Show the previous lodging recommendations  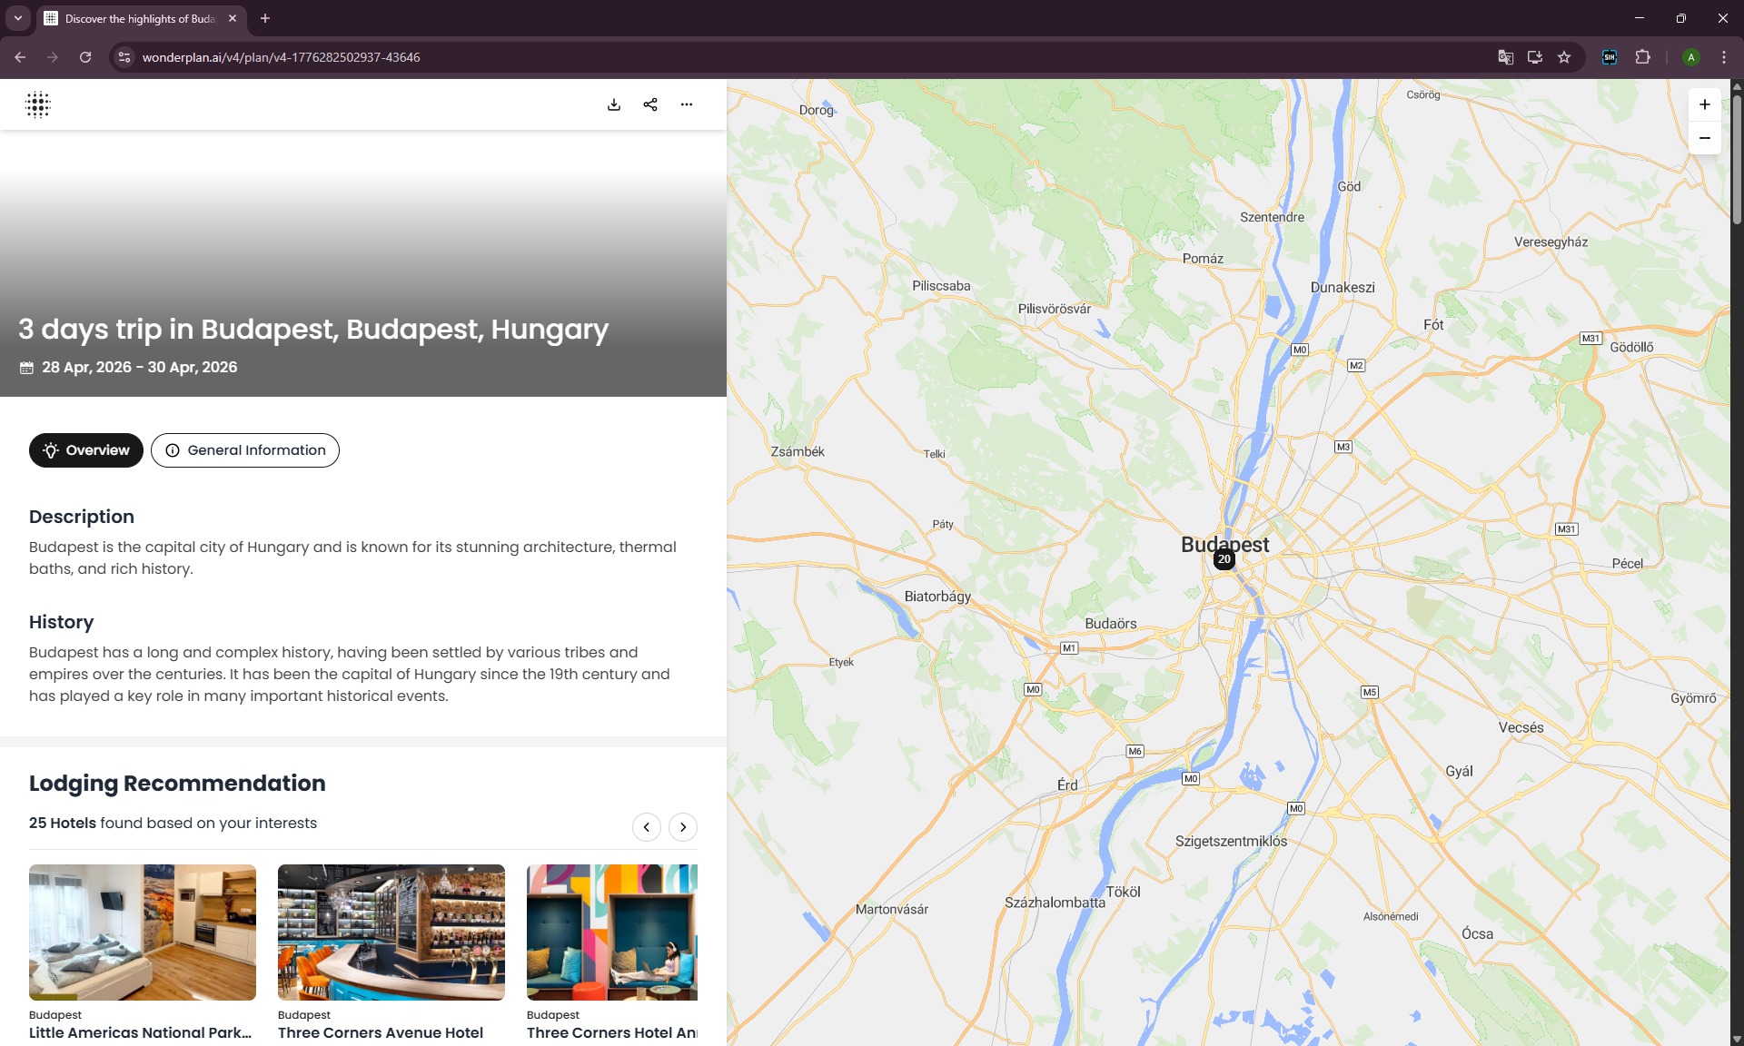point(647,827)
